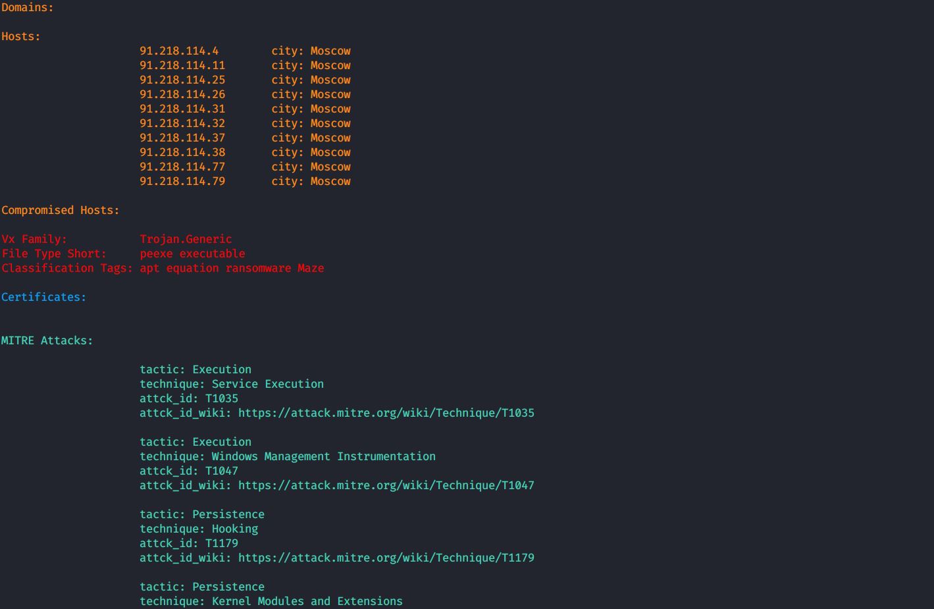Viewport: 934px width, 609px height.
Task: Click the 'Certificates:' heading
Action: point(44,298)
